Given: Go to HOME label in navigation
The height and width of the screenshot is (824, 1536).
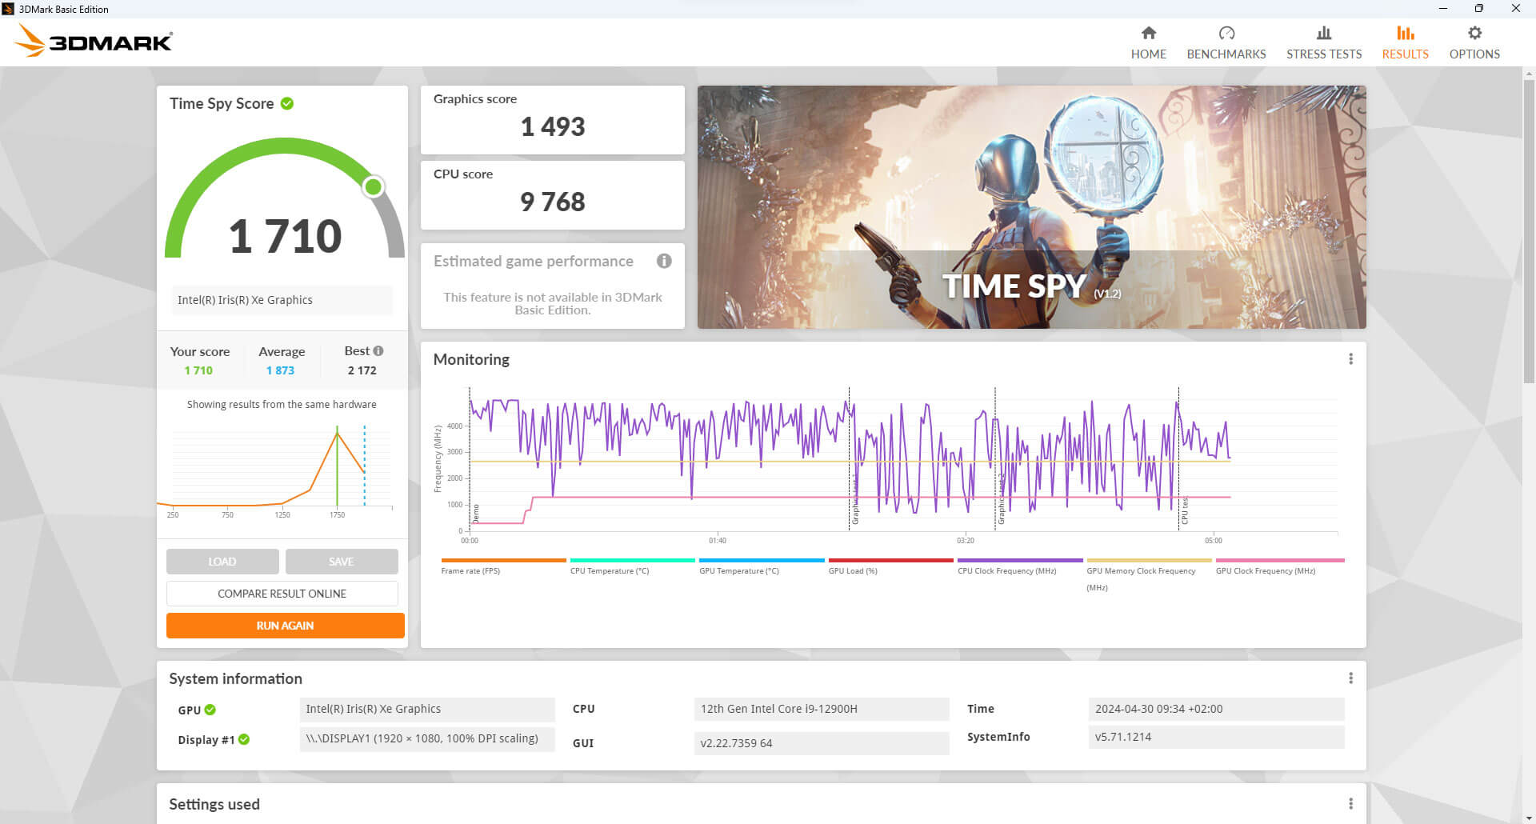Looking at the screenshot, I should [x=1148, y=54].
